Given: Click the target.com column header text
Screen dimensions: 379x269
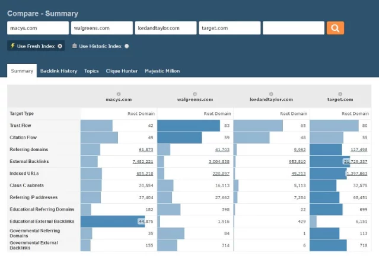Looking at the screenshot, I should [x=340, y=100].
